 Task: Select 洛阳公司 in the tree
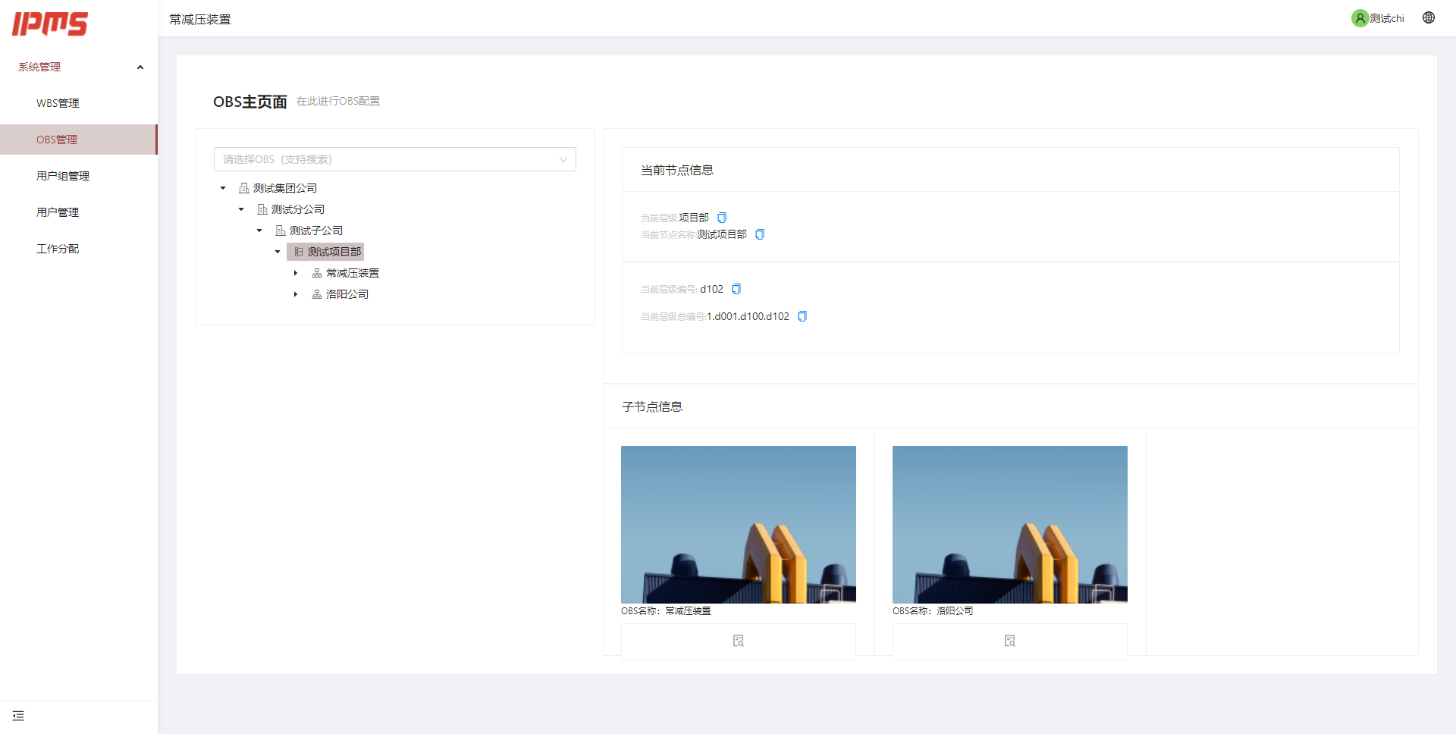pos(347,294)
